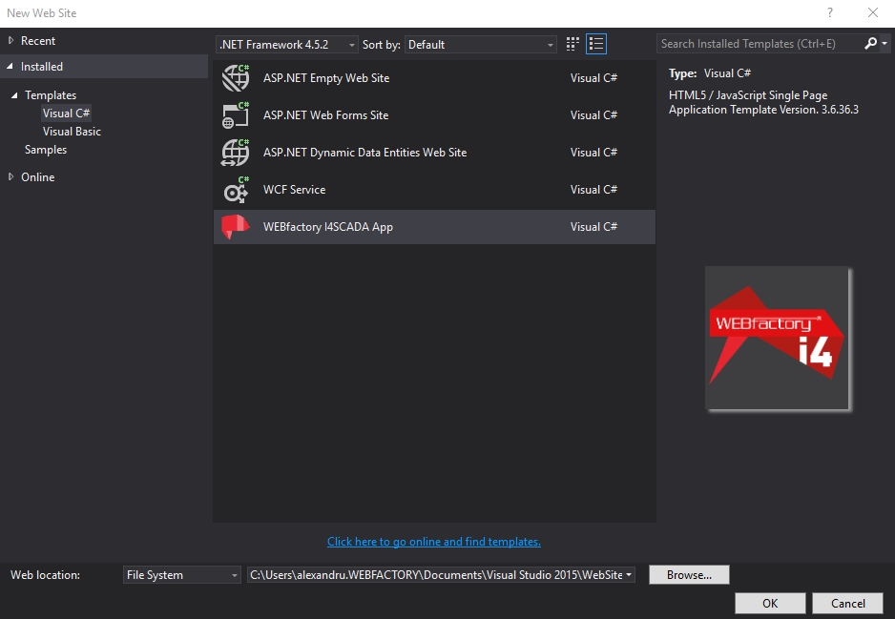Select the ASP.NET Empty Web Site template name
This screenshot has width=895, height=619.
click(x=326, y=78)
